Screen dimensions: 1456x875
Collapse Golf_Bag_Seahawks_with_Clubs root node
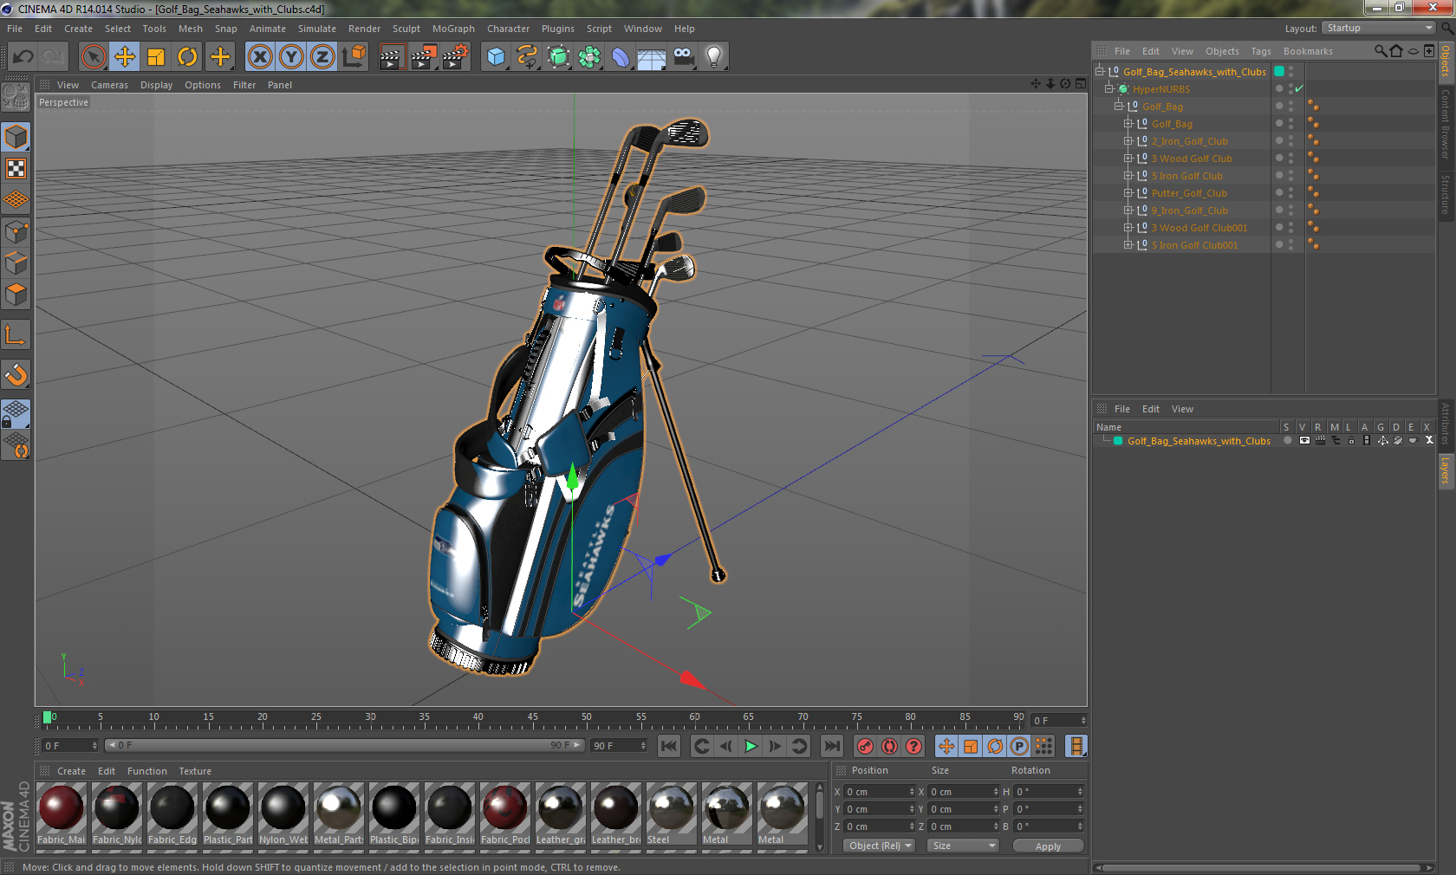point(1100,71)
